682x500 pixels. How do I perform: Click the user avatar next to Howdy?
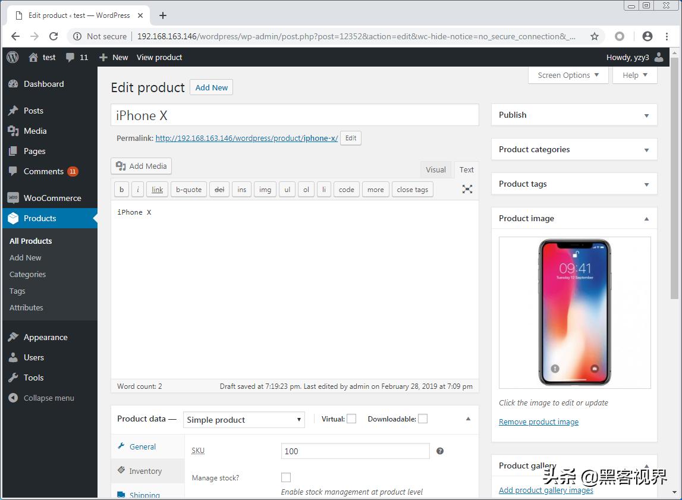click(x=659, y=58)
